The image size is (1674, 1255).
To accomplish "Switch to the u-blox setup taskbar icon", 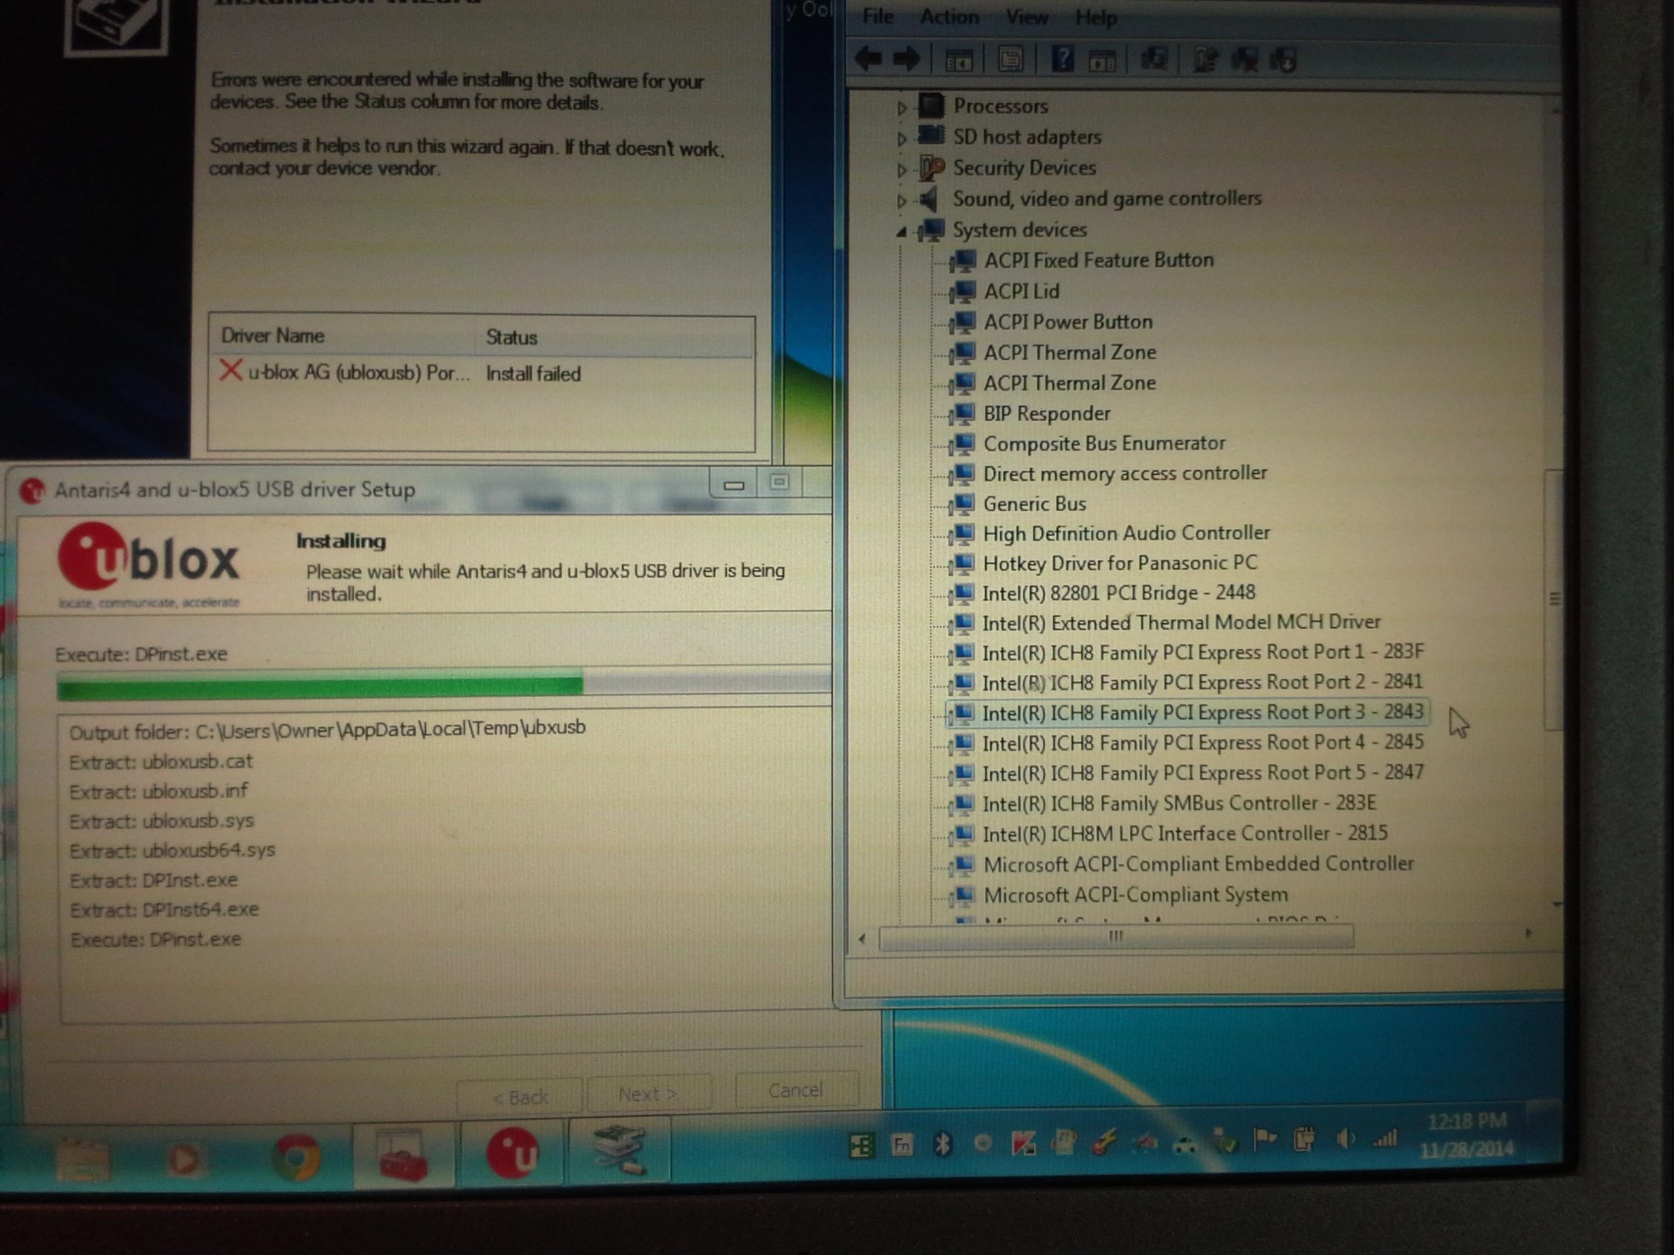I will tap(512, 1153).
